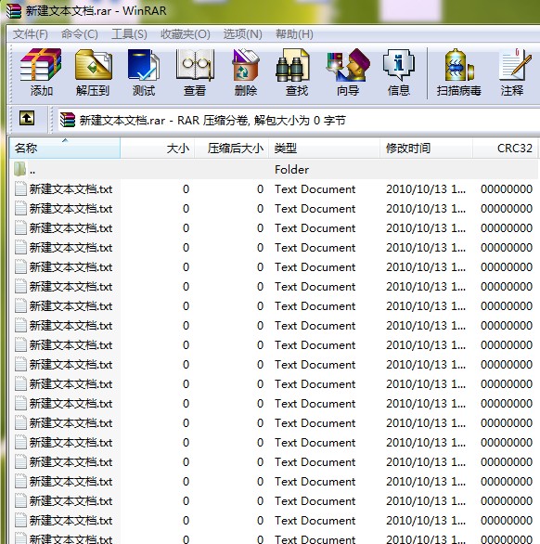Go up one level with the arrow button
The image size is (540, 544).
[27, 118]
